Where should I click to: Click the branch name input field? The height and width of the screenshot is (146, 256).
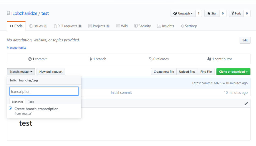click(44, 92)
